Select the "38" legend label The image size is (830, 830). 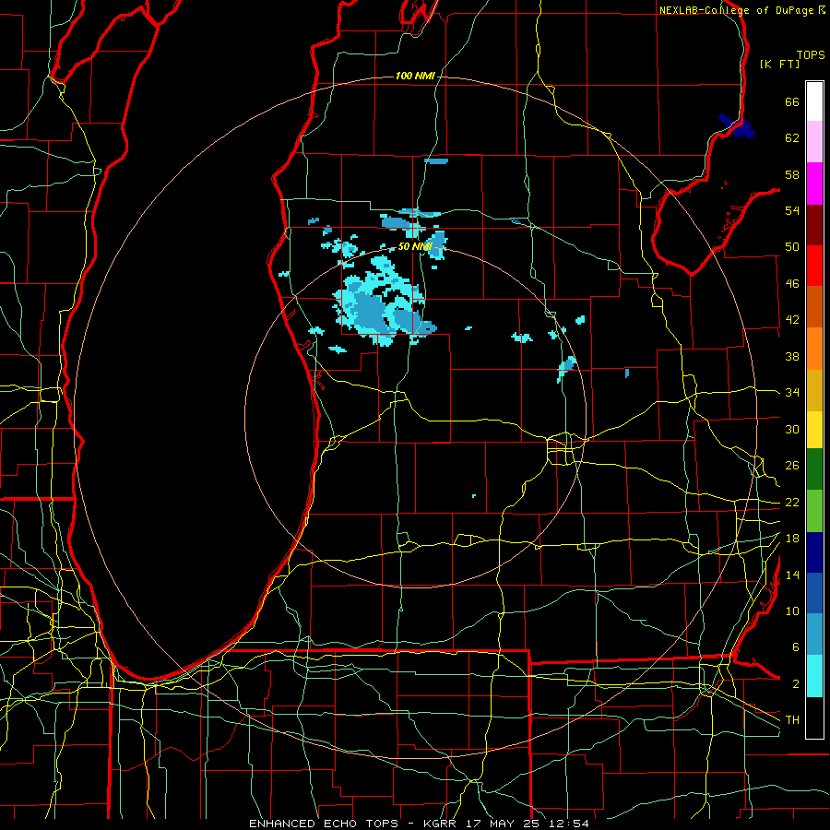click(x=792, y=356)
